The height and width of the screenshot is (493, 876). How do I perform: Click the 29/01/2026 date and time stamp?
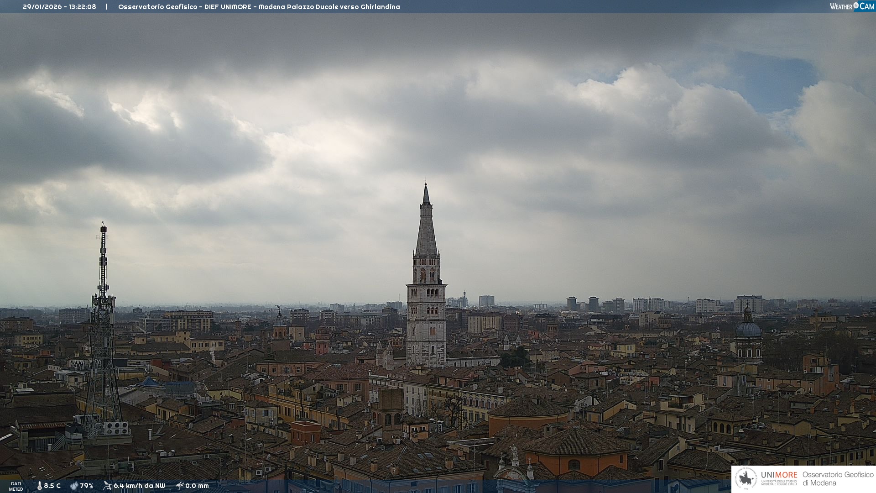pos(59,7)
